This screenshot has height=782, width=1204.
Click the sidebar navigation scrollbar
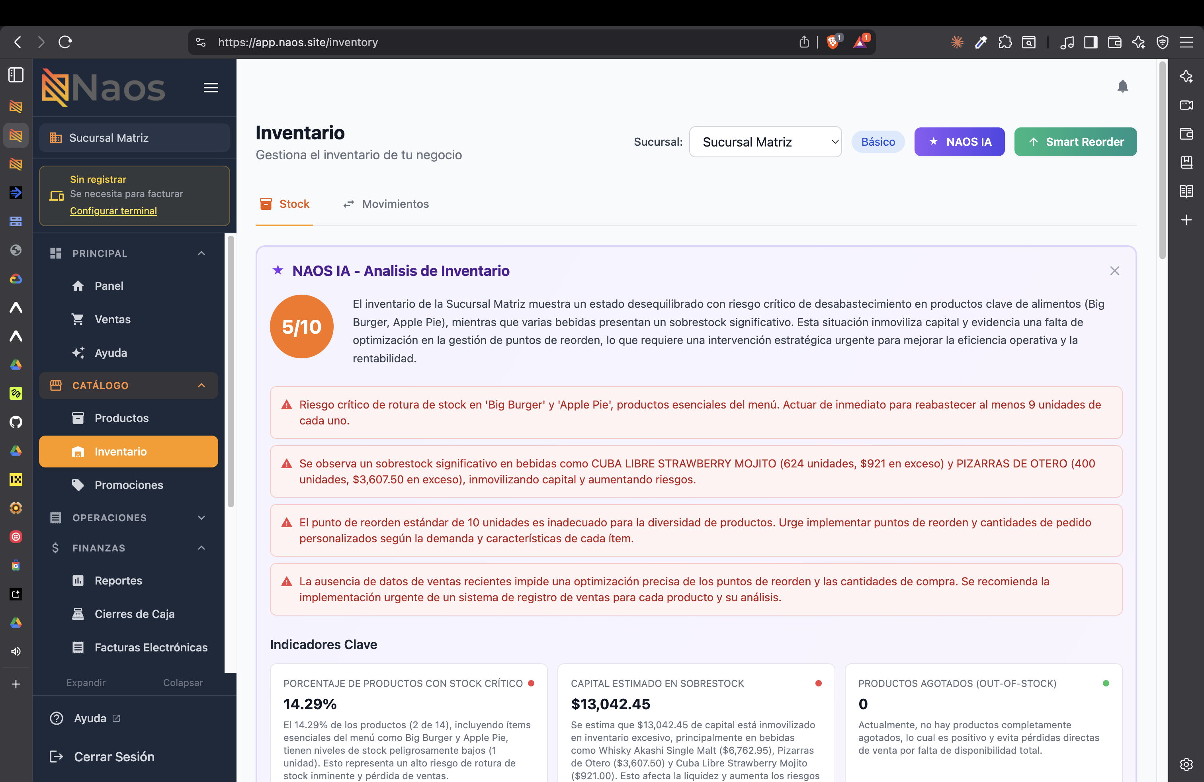[231, 371]
